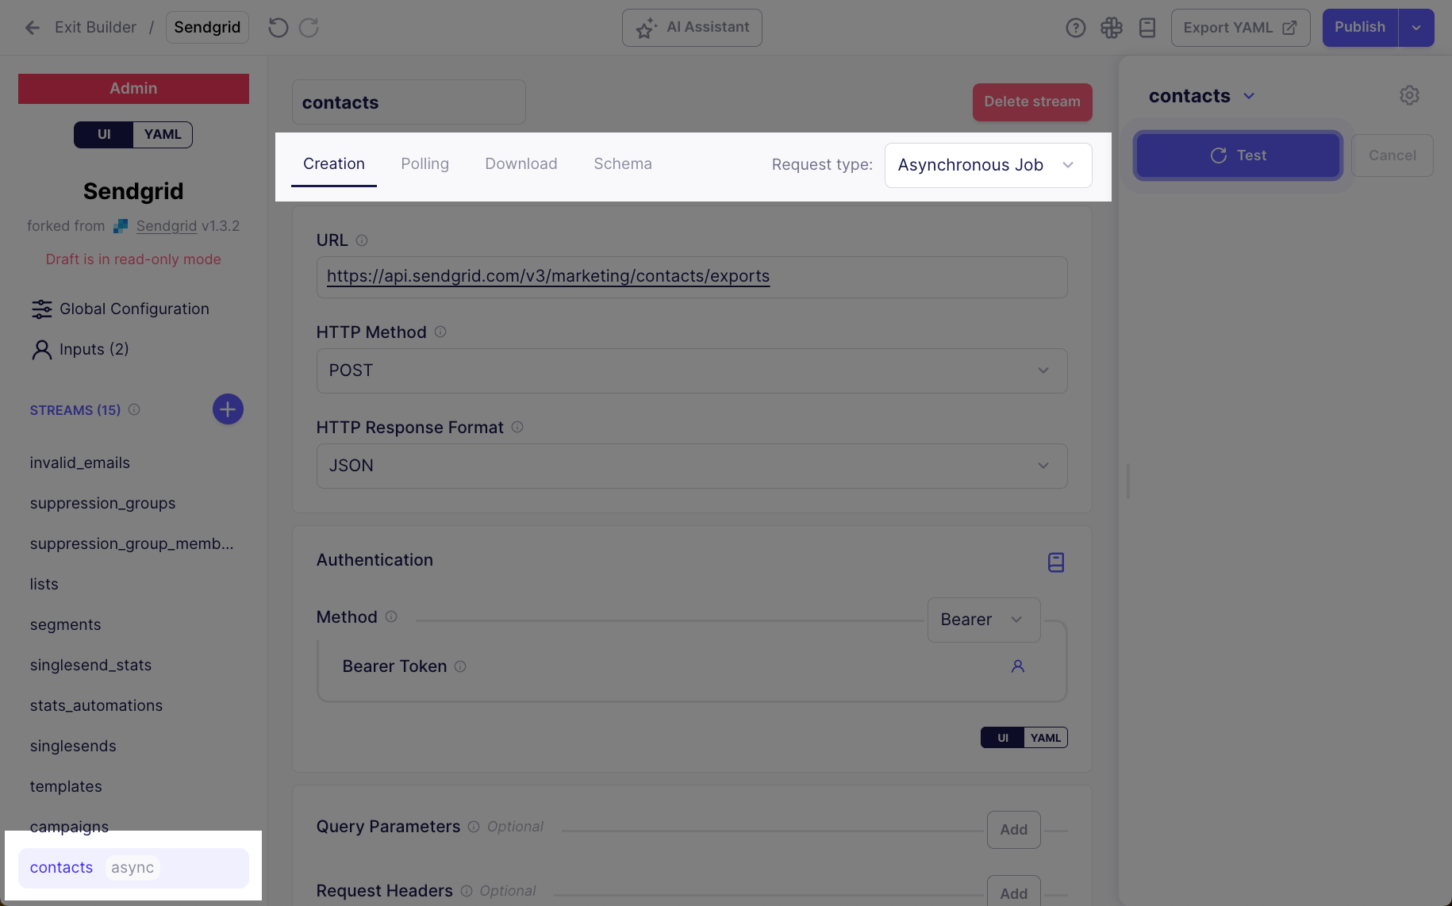Open the documentation book icon in the toolbar
Viewport: 1452px width, 906px height.
coord(1147,27)
